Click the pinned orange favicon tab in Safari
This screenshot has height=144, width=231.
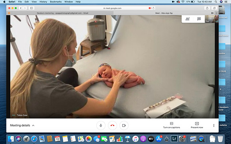9,13
